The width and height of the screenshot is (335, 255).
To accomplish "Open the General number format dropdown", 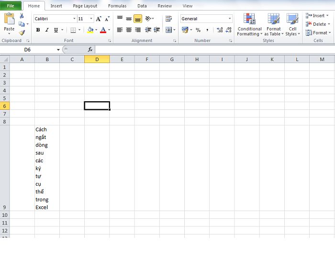I will click(x=230, y=19).
